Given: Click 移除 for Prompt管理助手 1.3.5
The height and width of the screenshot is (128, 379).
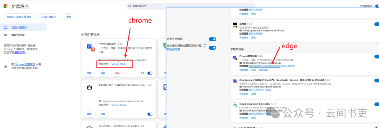Looking at the screenshot, I should pyautogui.click(x=103, y=73).
